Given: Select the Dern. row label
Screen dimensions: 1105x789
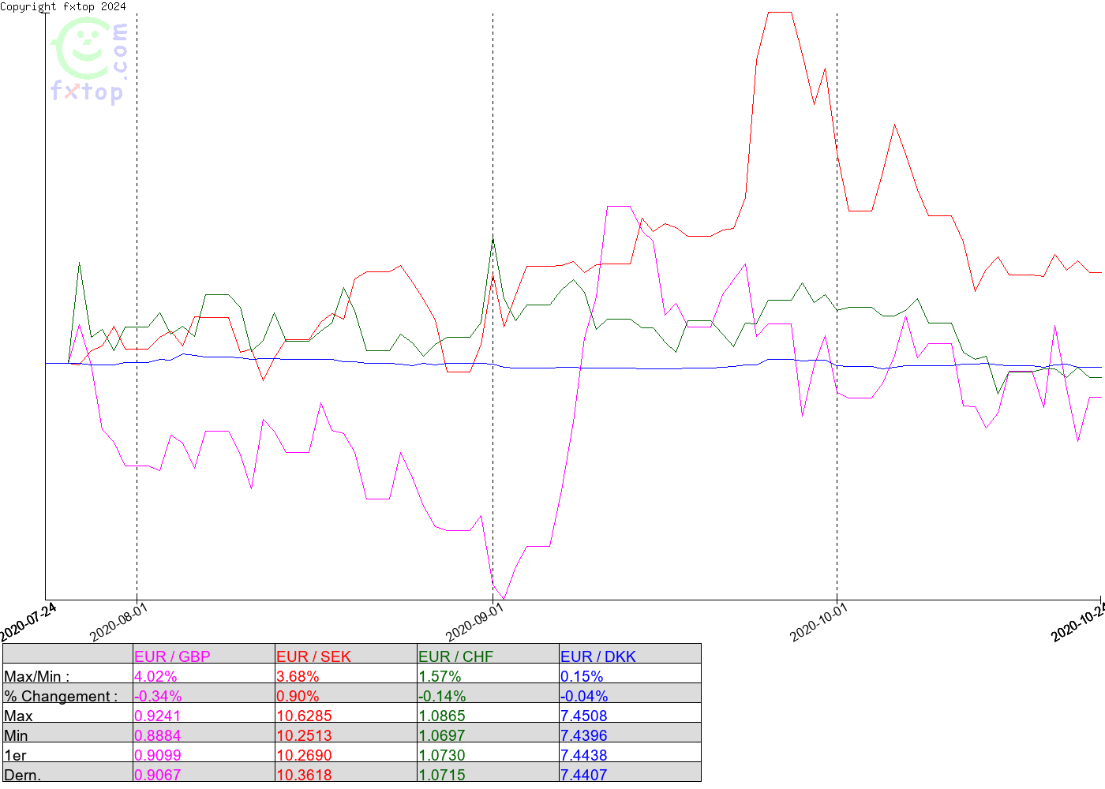Looking at the screenshot, I should tap(22, 774).
